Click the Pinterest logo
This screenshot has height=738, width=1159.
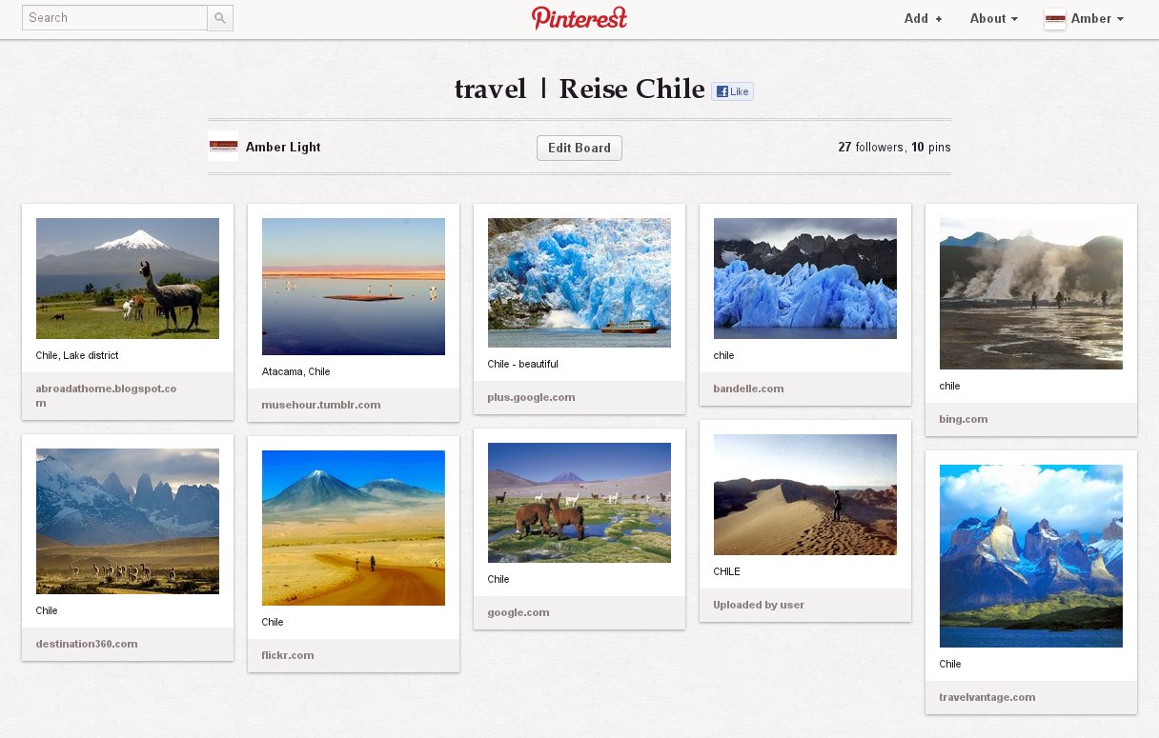[579, 17]
